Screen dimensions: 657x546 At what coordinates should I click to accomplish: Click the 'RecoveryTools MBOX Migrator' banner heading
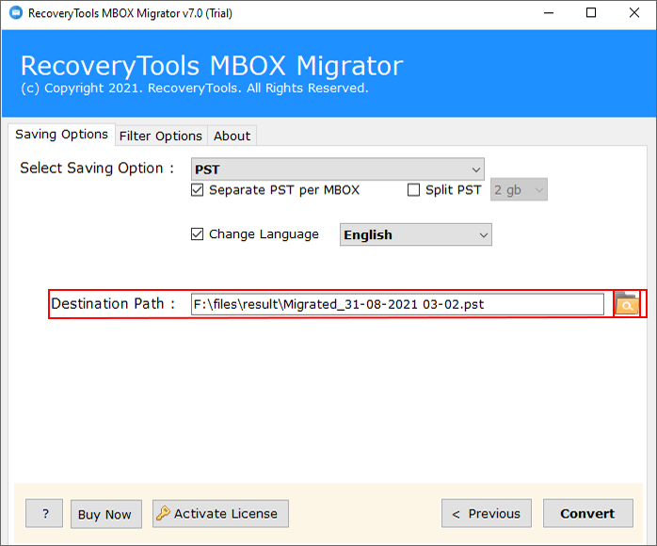click(212, 66)
